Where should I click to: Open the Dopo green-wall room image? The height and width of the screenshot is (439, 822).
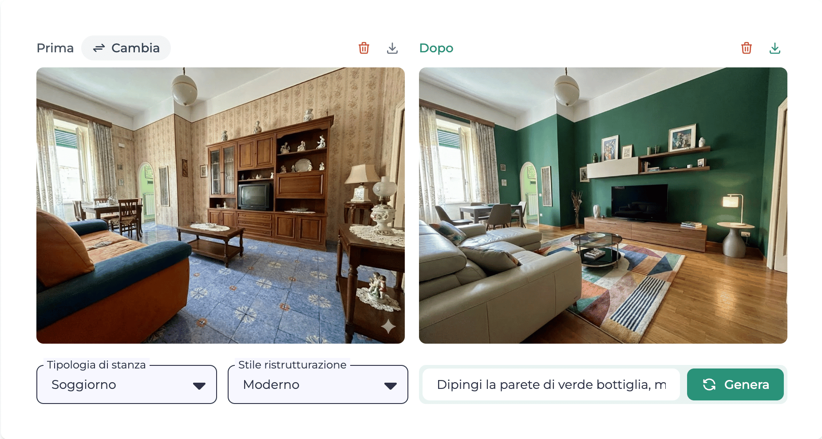click(603, 205)
